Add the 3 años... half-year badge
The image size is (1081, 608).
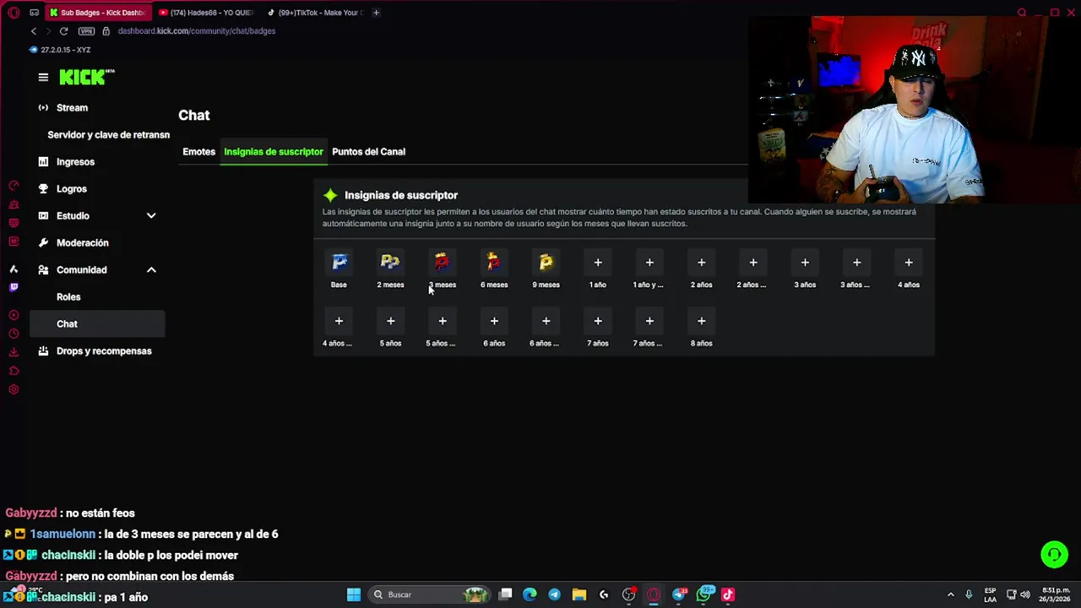coord(856,263)
